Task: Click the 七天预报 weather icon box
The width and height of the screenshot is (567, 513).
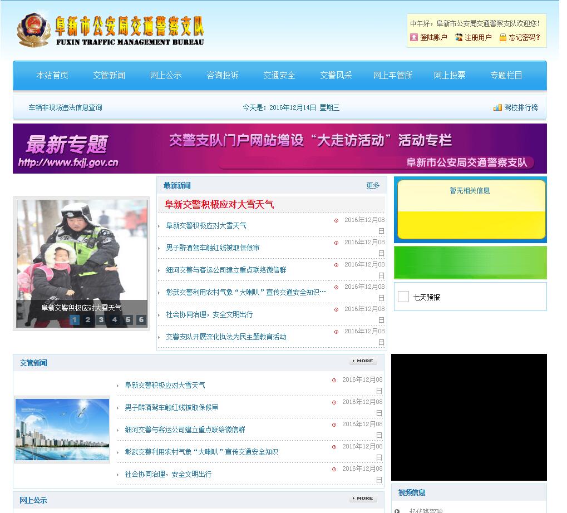Action: pyautogui.click(x=403, y=297)
